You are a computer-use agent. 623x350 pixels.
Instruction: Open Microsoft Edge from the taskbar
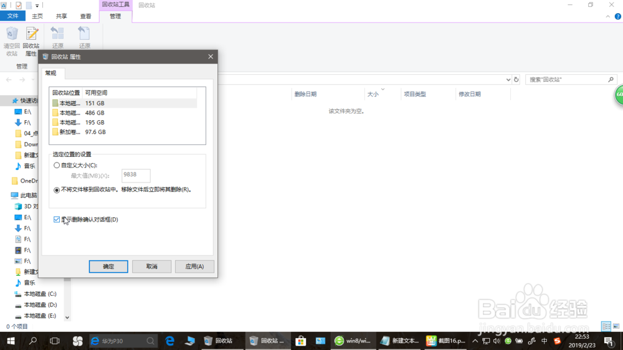[x=169, y=341]
